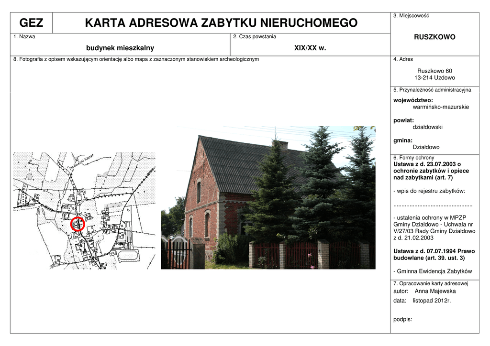Select the gmina value 'Działdowo'
490x346 pixels.
pyautogui.click(x=426, y=147)
